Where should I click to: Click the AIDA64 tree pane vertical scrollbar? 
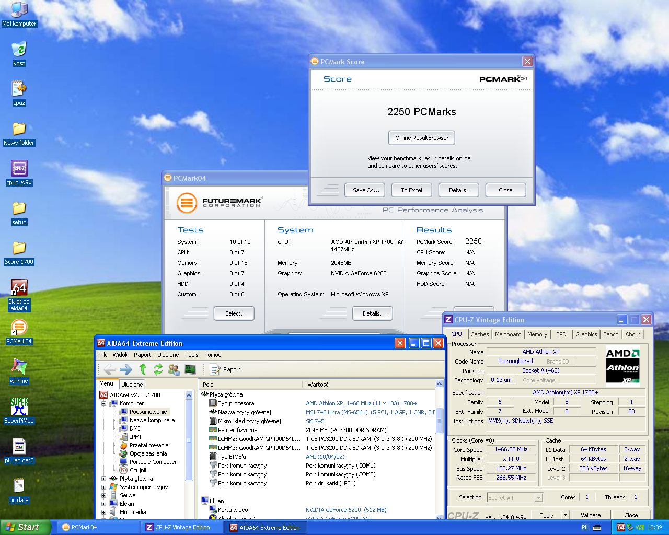click(x=189, y=455)
